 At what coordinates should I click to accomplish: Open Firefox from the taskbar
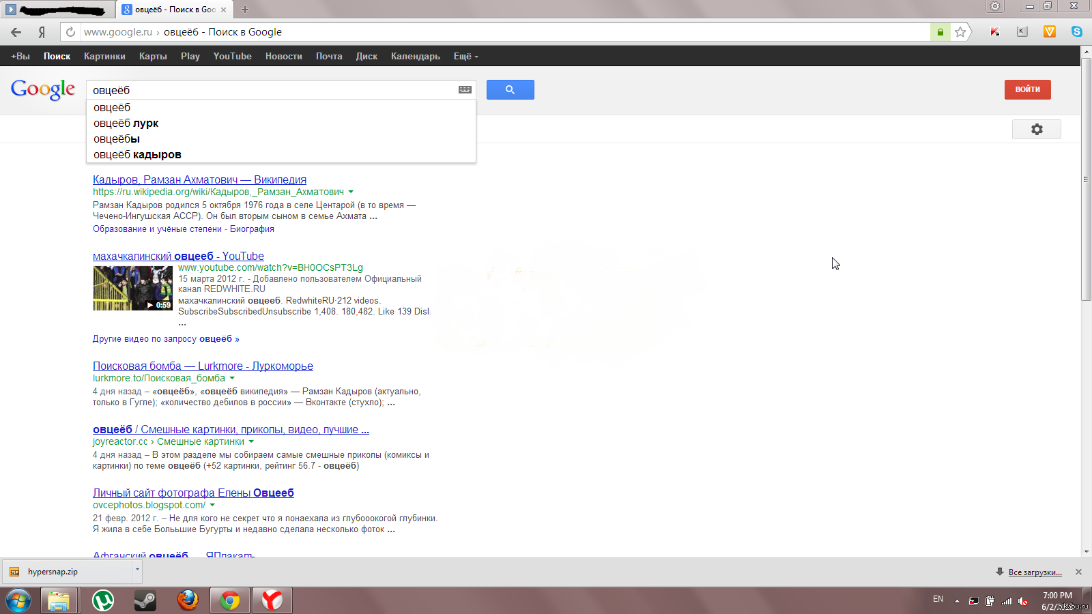[188, 600]
